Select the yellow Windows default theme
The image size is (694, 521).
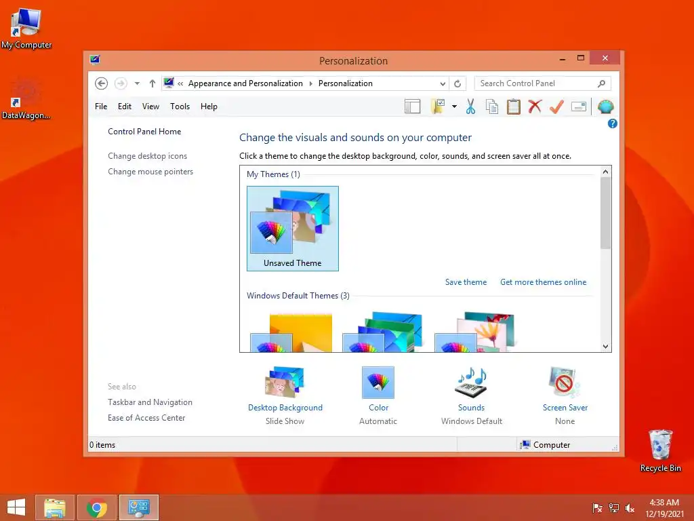click(291, 332)
